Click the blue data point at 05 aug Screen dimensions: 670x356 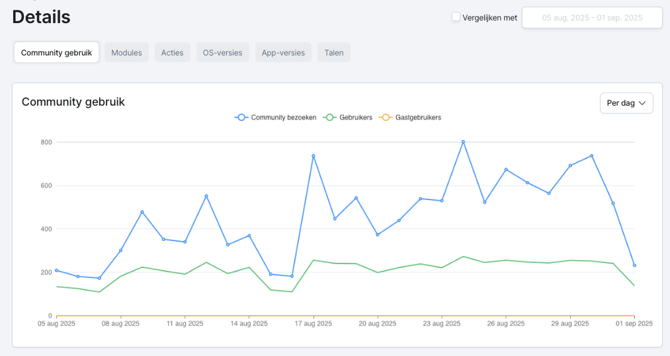(57, 270)
